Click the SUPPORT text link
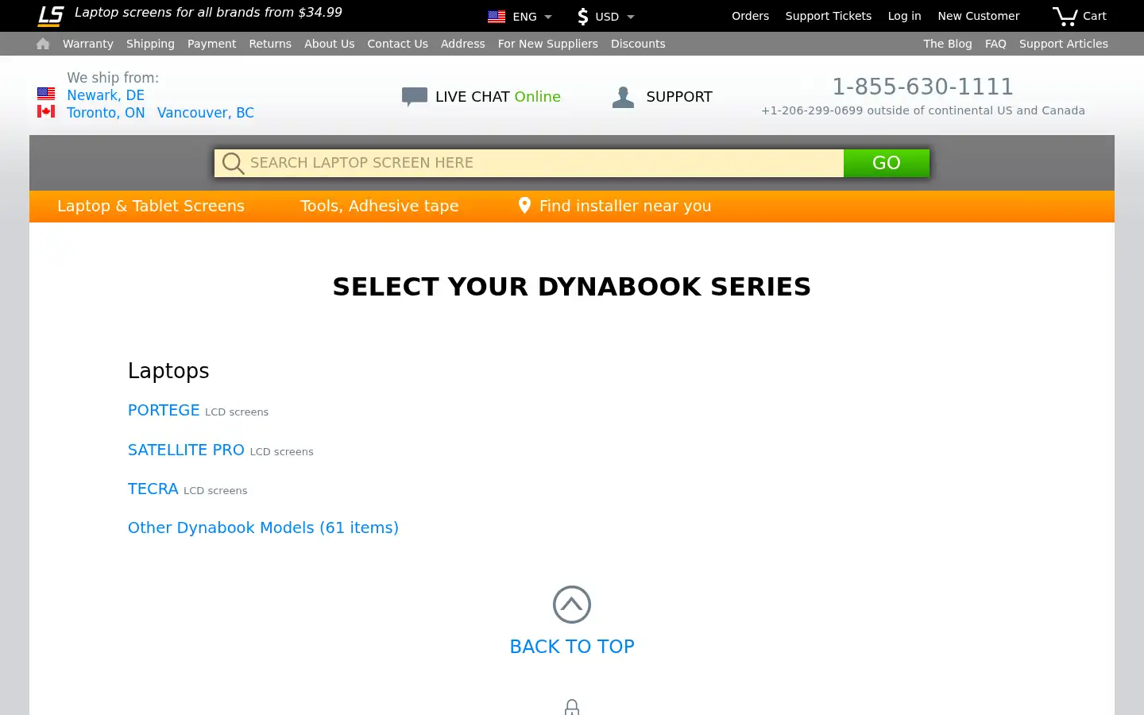 coord(679,97)
